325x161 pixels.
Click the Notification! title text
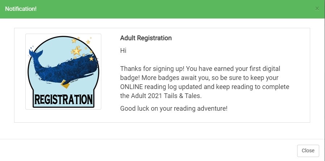(21, 9)
